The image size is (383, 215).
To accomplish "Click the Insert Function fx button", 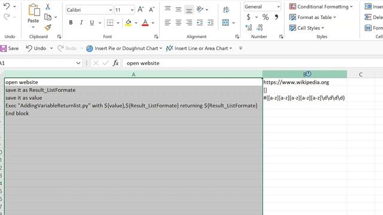I will tap(115, 63).
